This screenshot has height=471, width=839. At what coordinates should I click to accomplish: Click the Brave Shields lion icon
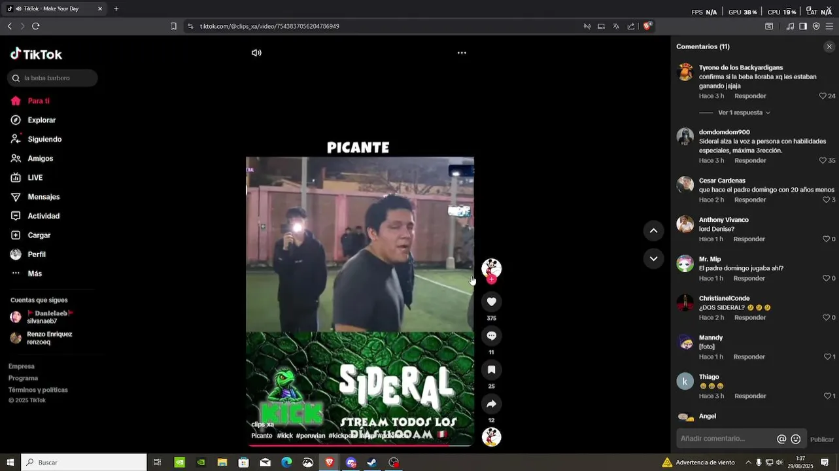(x=647, y=26)
